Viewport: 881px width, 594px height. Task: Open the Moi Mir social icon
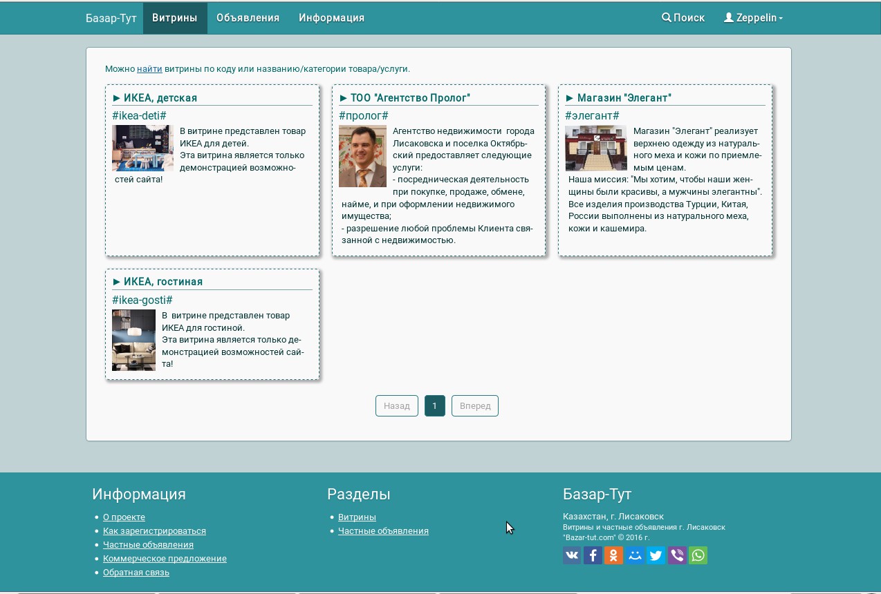pyautogui.click(x=635, y=555)
